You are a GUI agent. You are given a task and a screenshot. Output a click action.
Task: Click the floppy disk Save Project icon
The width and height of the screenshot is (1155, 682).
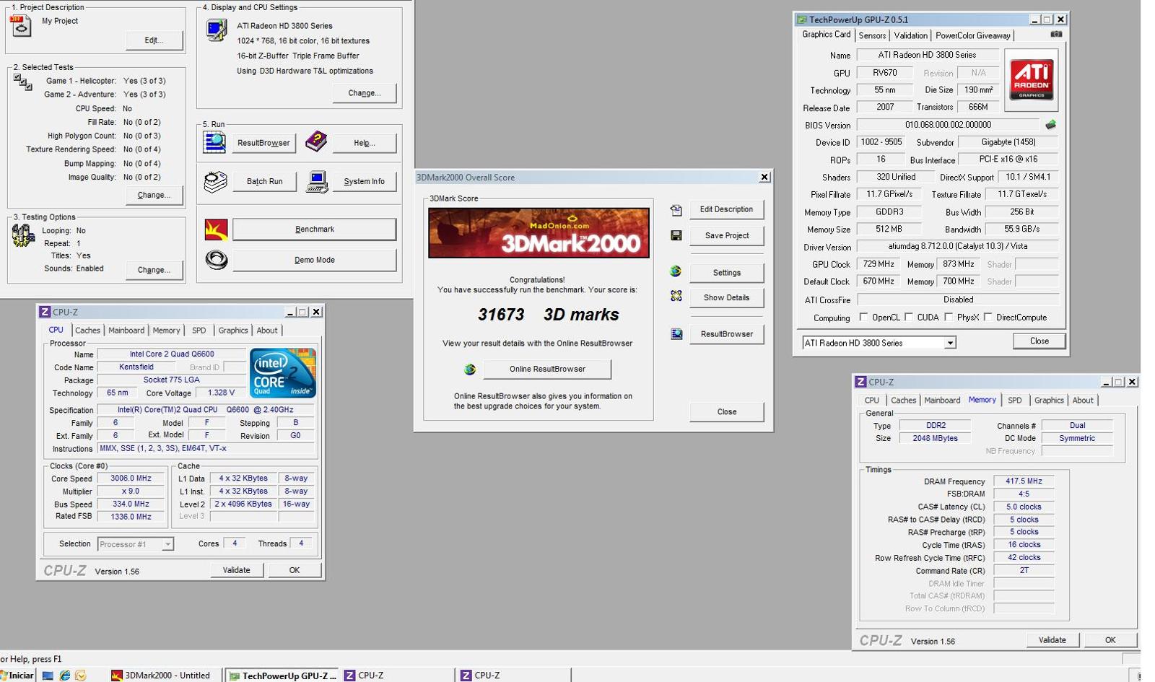click(676, 235)
